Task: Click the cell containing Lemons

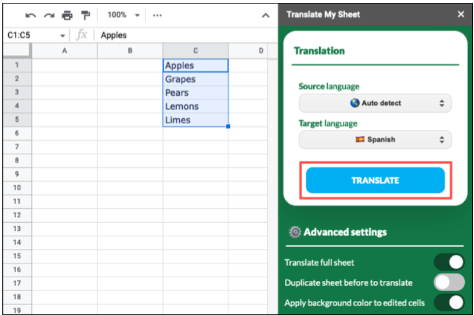Action: (x=196, y=106)
